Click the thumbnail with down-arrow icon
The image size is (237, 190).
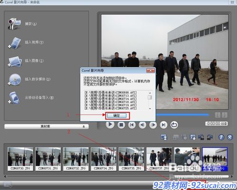[192, 137]
